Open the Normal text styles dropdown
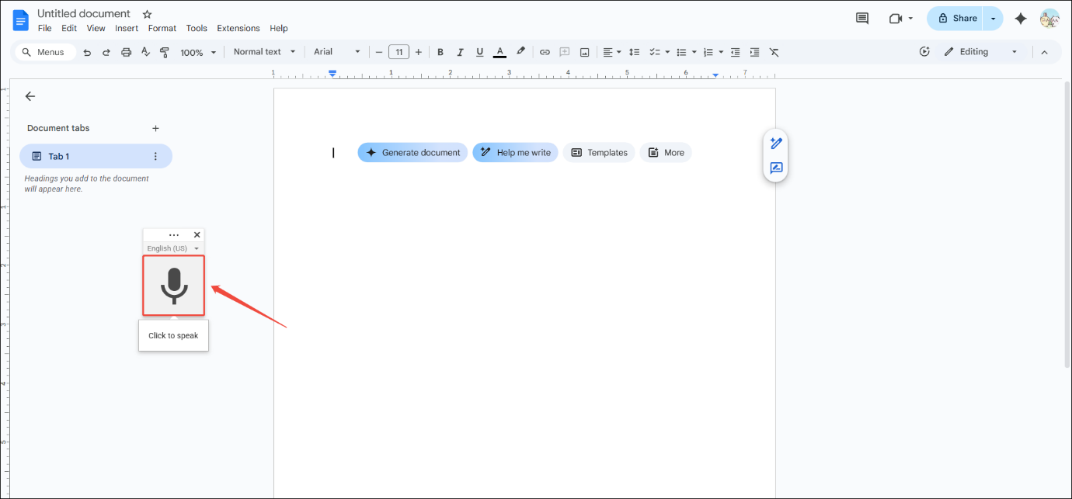This screenshot has width=1072, height=499. [x=264, y=51]
